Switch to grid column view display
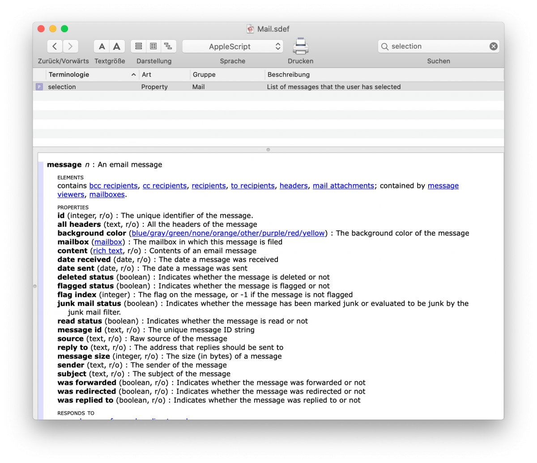Screen dimensions: 537x463 point(153,46)
